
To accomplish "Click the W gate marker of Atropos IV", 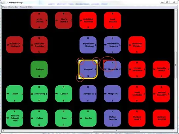I will point(105,69).
